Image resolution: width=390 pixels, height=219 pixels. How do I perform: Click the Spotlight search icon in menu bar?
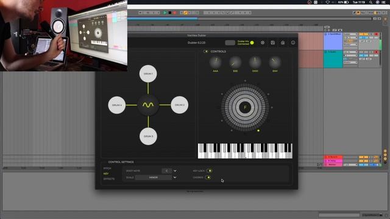[370, 2]
